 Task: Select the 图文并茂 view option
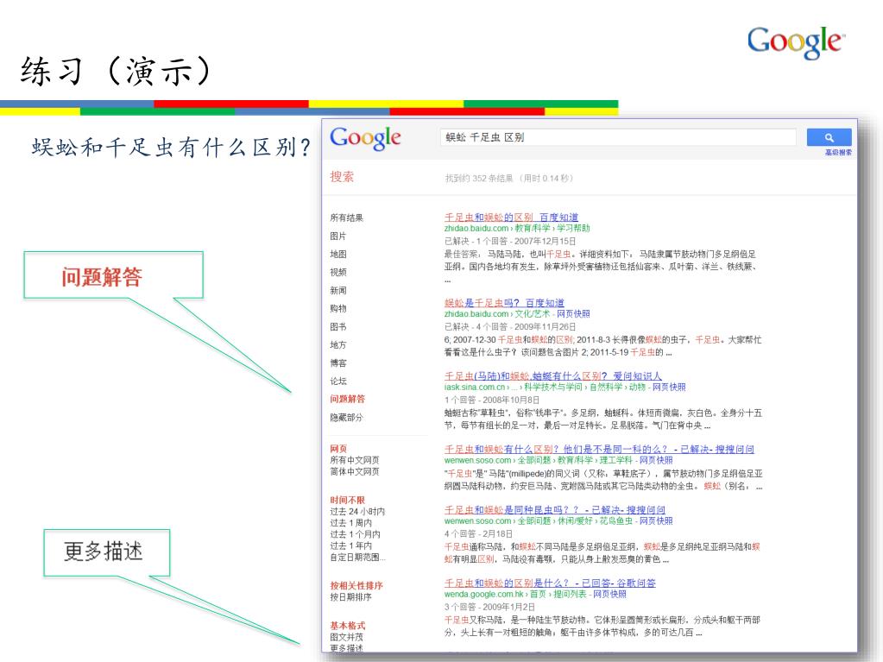[x=346, y=637]
